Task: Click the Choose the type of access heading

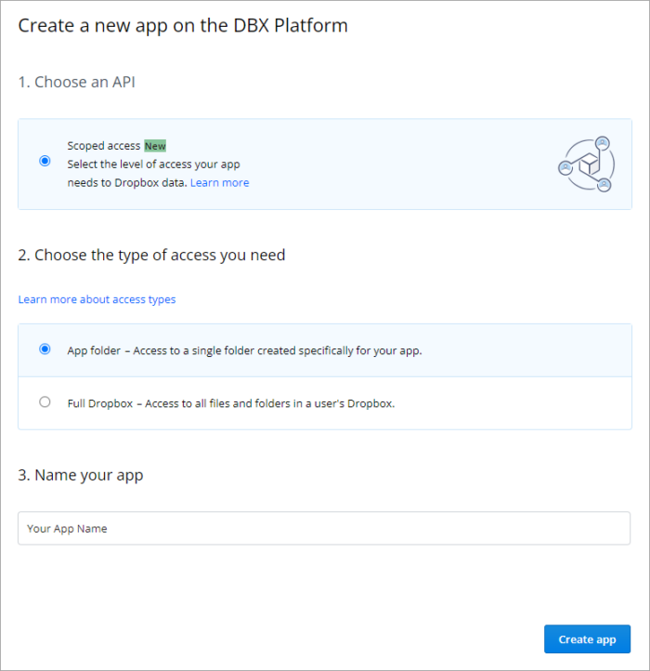Action: tap(151, 255)
